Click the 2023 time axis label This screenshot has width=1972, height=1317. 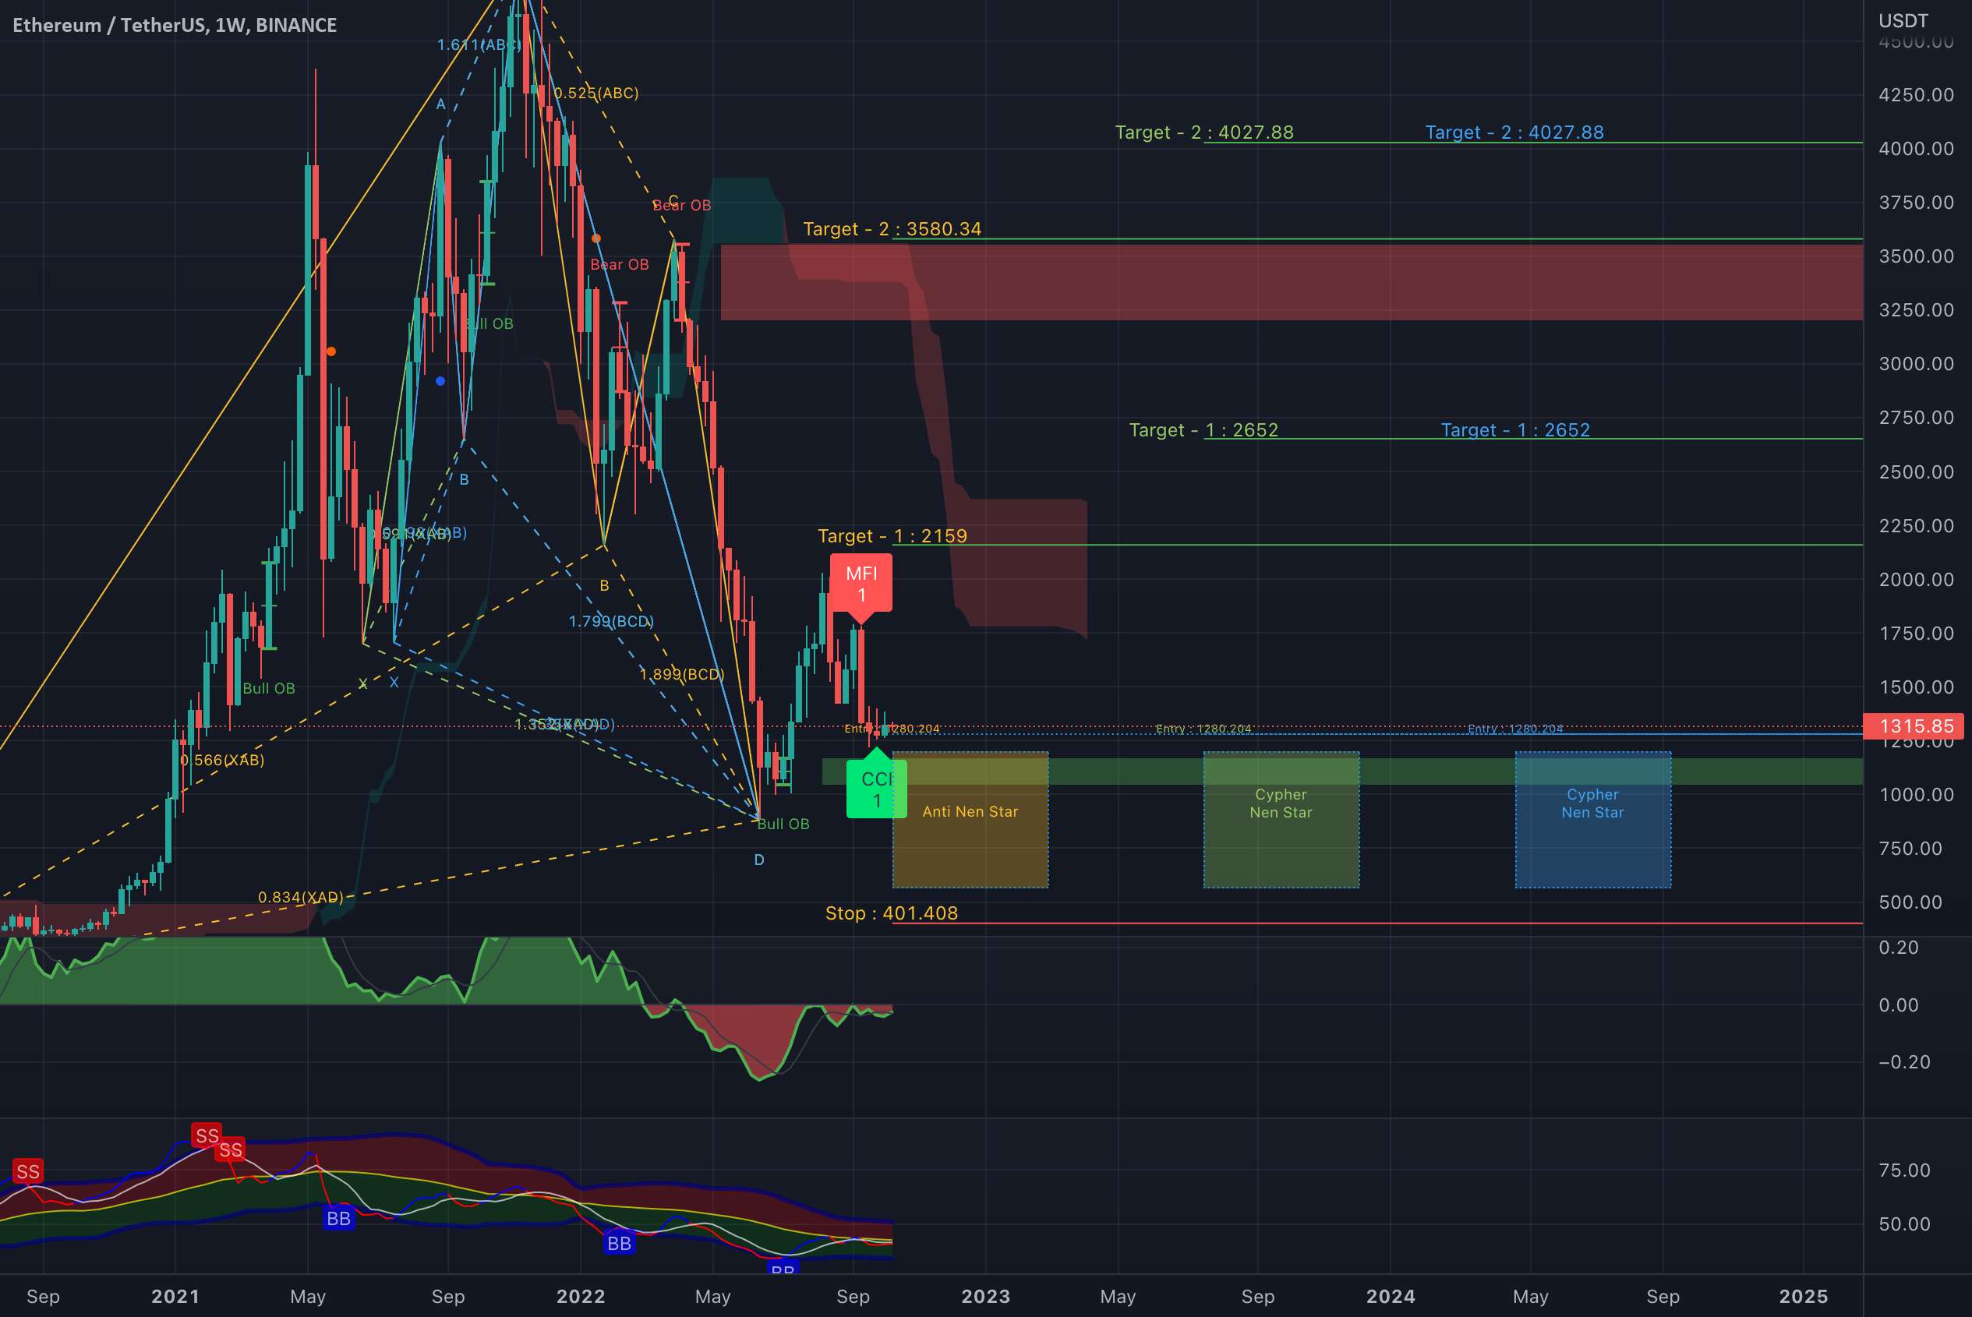985,1296
